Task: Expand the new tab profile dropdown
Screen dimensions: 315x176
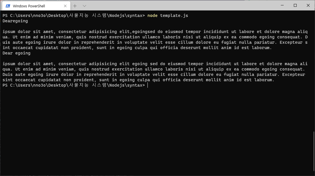Action: click(x=84, y=6)
